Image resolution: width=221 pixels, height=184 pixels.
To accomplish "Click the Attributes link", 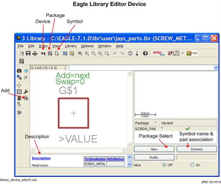I will point(115,159).
